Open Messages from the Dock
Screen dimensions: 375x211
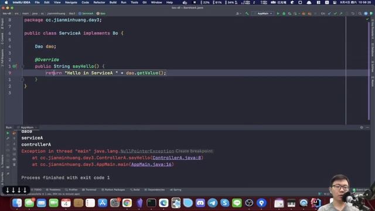(x=29, y=203)
